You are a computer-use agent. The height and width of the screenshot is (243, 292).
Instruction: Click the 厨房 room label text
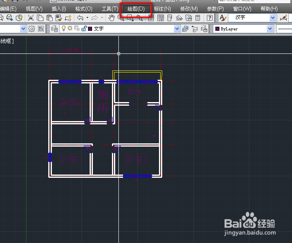134,92
